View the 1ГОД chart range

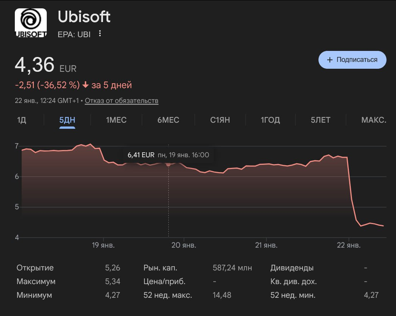tap(270, 120)
